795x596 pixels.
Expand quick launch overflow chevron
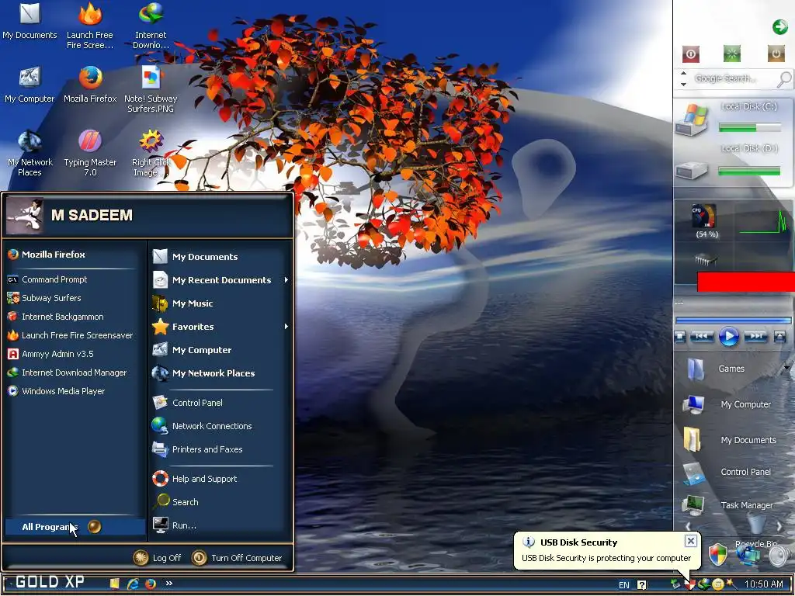click(168, 584)
